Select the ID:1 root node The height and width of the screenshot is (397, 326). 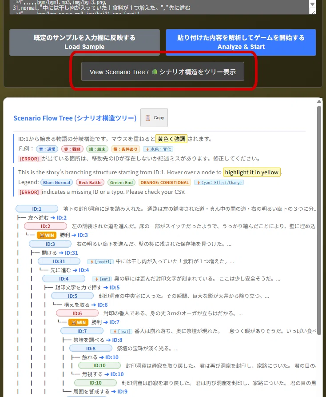(x=37, y=209)
